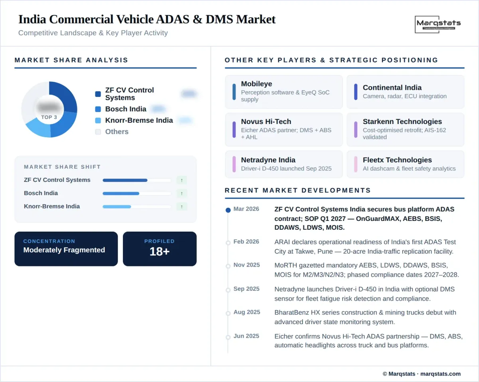Open the Starkenn Technologies player card
Screen dimensions: 479x382
coord(406,130)
